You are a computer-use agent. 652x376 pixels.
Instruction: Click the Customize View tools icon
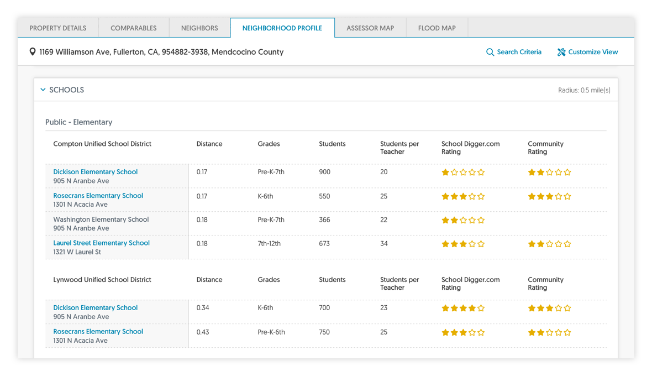pos(561,52)
